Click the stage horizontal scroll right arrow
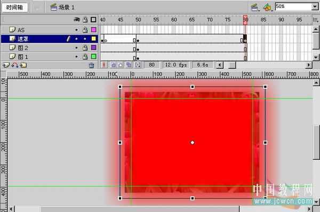 click(x=309, y=209)
